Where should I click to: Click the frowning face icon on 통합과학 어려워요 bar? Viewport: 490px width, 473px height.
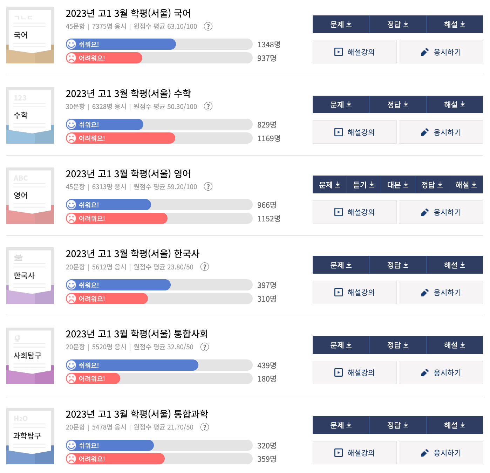71,458
